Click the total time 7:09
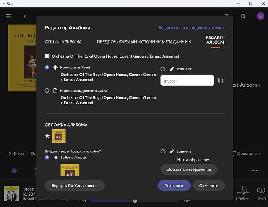Screen dimensions: 268x207 (187, 201)
